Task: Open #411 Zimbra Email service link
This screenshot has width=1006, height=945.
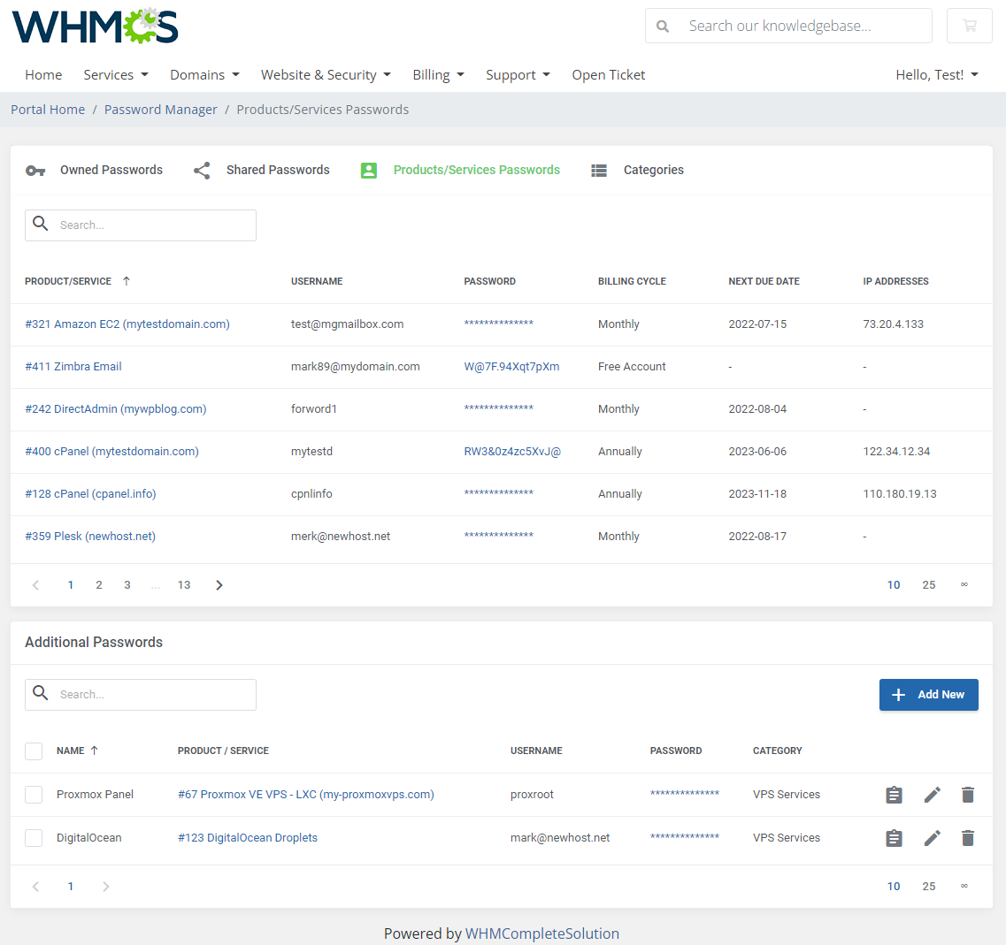Action: (x=73, y=367)
